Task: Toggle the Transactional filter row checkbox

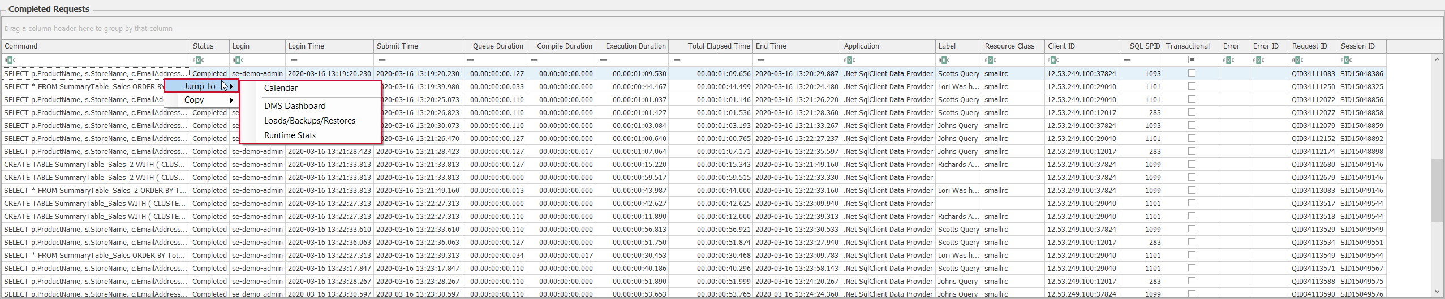Action: click(1192, 59)
